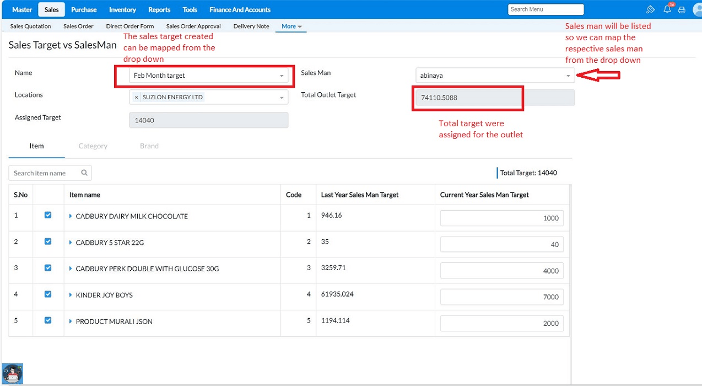Screen dimensions: 702x386
Task: Expand the KINDER JOY BOYS row arrow
Action: point(71,295)
